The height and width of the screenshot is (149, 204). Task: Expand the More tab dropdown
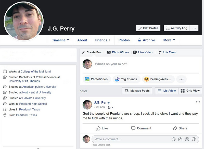(x=169, y=40)
